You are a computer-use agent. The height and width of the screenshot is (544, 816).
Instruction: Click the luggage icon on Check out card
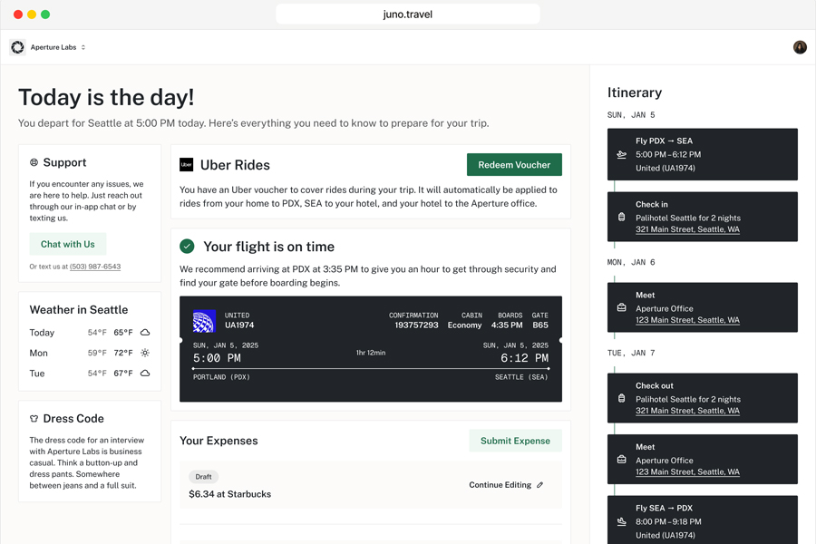tap(621, 398)
